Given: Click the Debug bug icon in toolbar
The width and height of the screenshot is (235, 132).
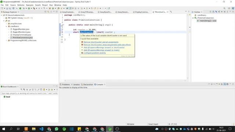Looking at the screenshot, I should pos(24,8).
